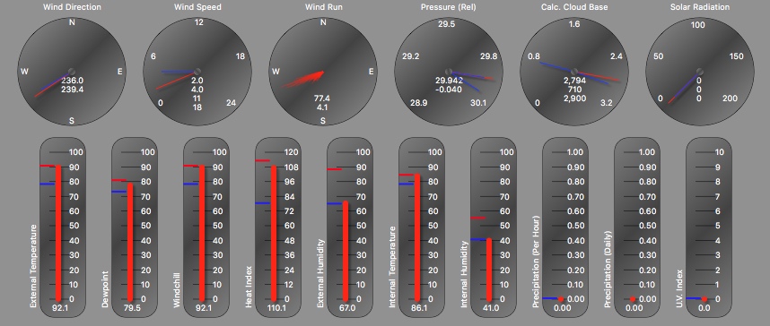Screen dimensions: 770x326
Task: Click the Precipitation (Per Hour) gauge
Action: pos(564,227)
